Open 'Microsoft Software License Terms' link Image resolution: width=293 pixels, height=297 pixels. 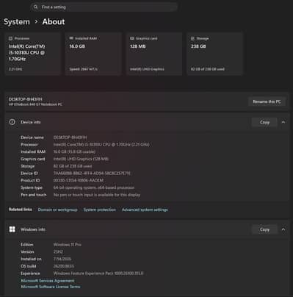51,287
